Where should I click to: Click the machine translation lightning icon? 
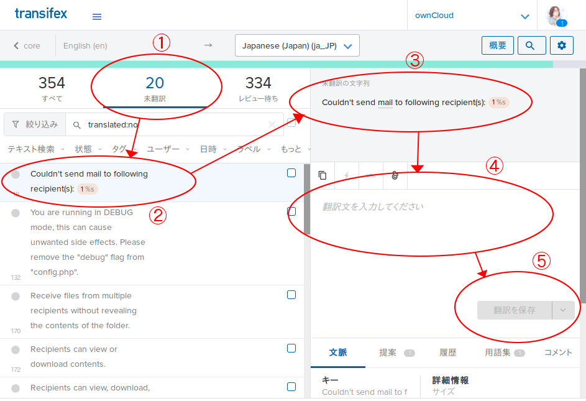(347, 176)
